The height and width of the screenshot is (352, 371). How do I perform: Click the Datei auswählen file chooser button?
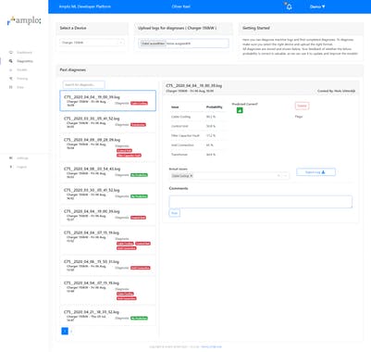click(153, 44)
